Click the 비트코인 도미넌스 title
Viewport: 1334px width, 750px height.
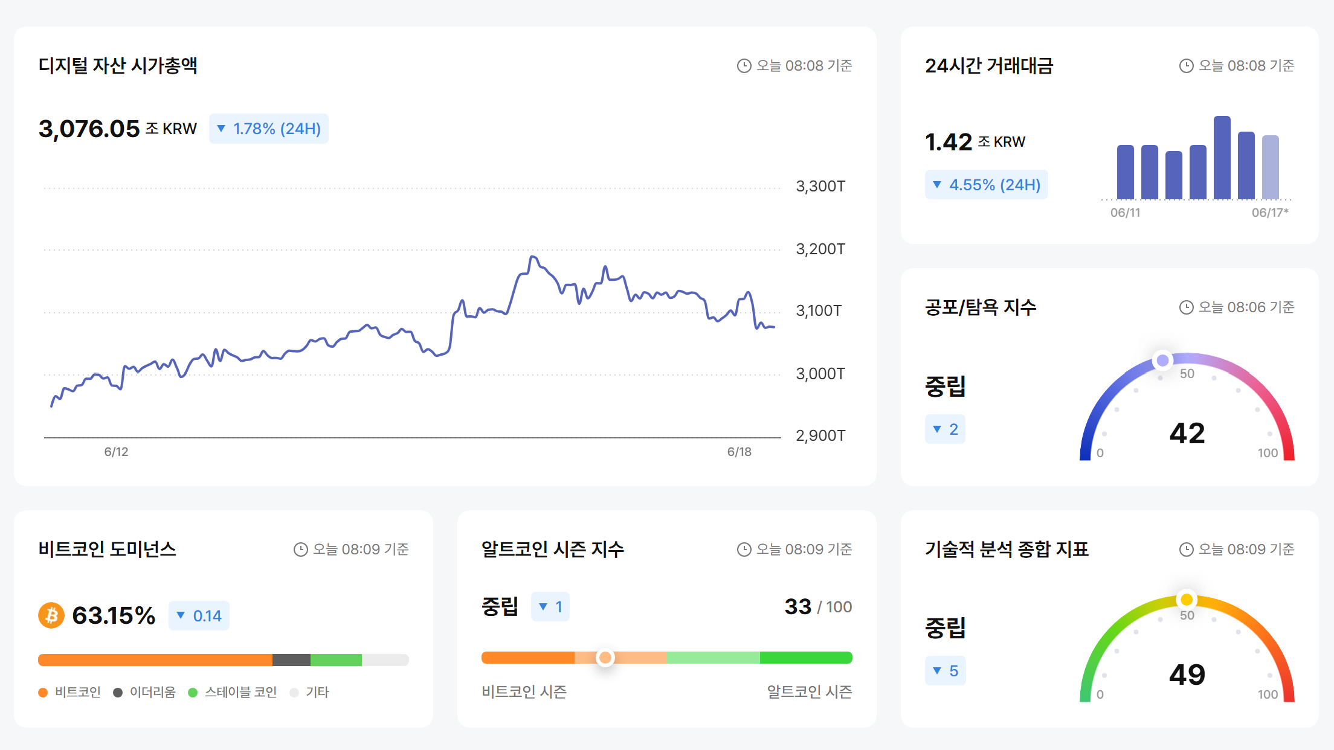(107, 549)
